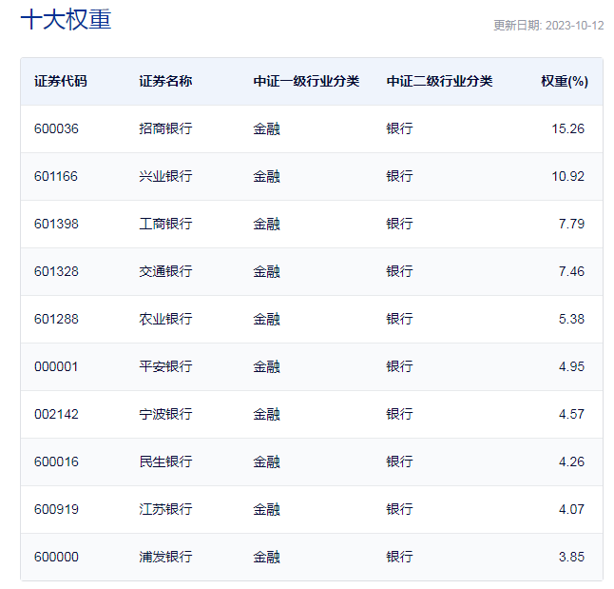Click weight value 15.26

pyautogui.click(x=568, y=128)
